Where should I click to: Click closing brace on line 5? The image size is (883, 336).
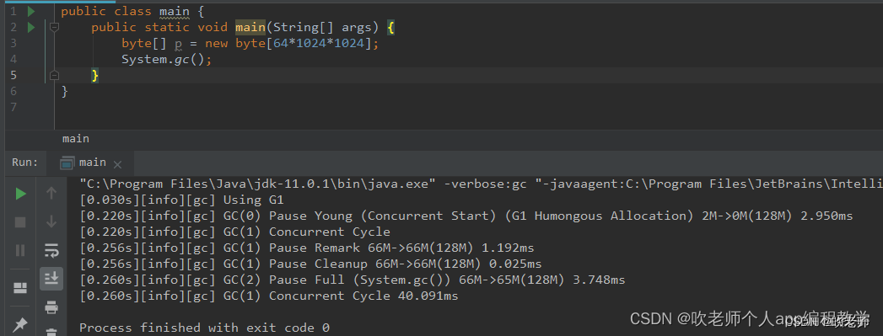[x=95, y=75]
